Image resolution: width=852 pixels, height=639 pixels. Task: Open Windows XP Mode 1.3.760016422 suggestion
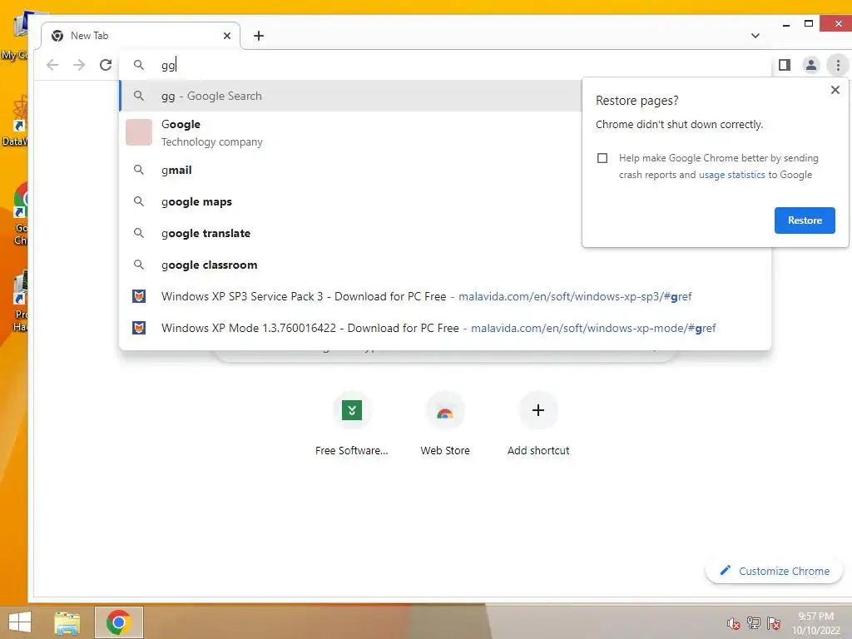[445, 328]
